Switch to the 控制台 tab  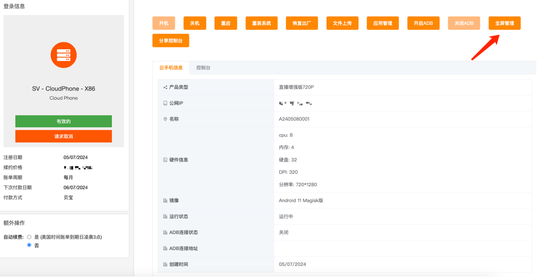coord(203,68)
